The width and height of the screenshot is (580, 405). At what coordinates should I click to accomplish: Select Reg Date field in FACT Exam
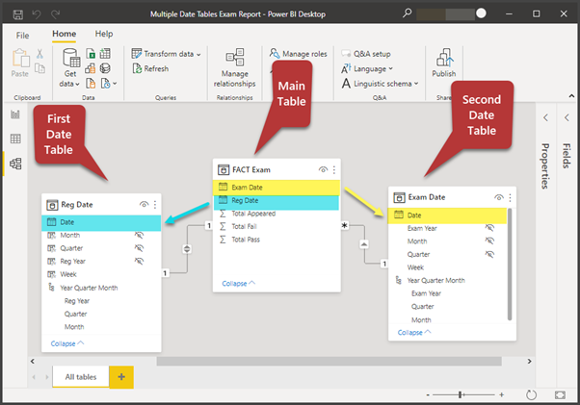(x=277, y=200)
